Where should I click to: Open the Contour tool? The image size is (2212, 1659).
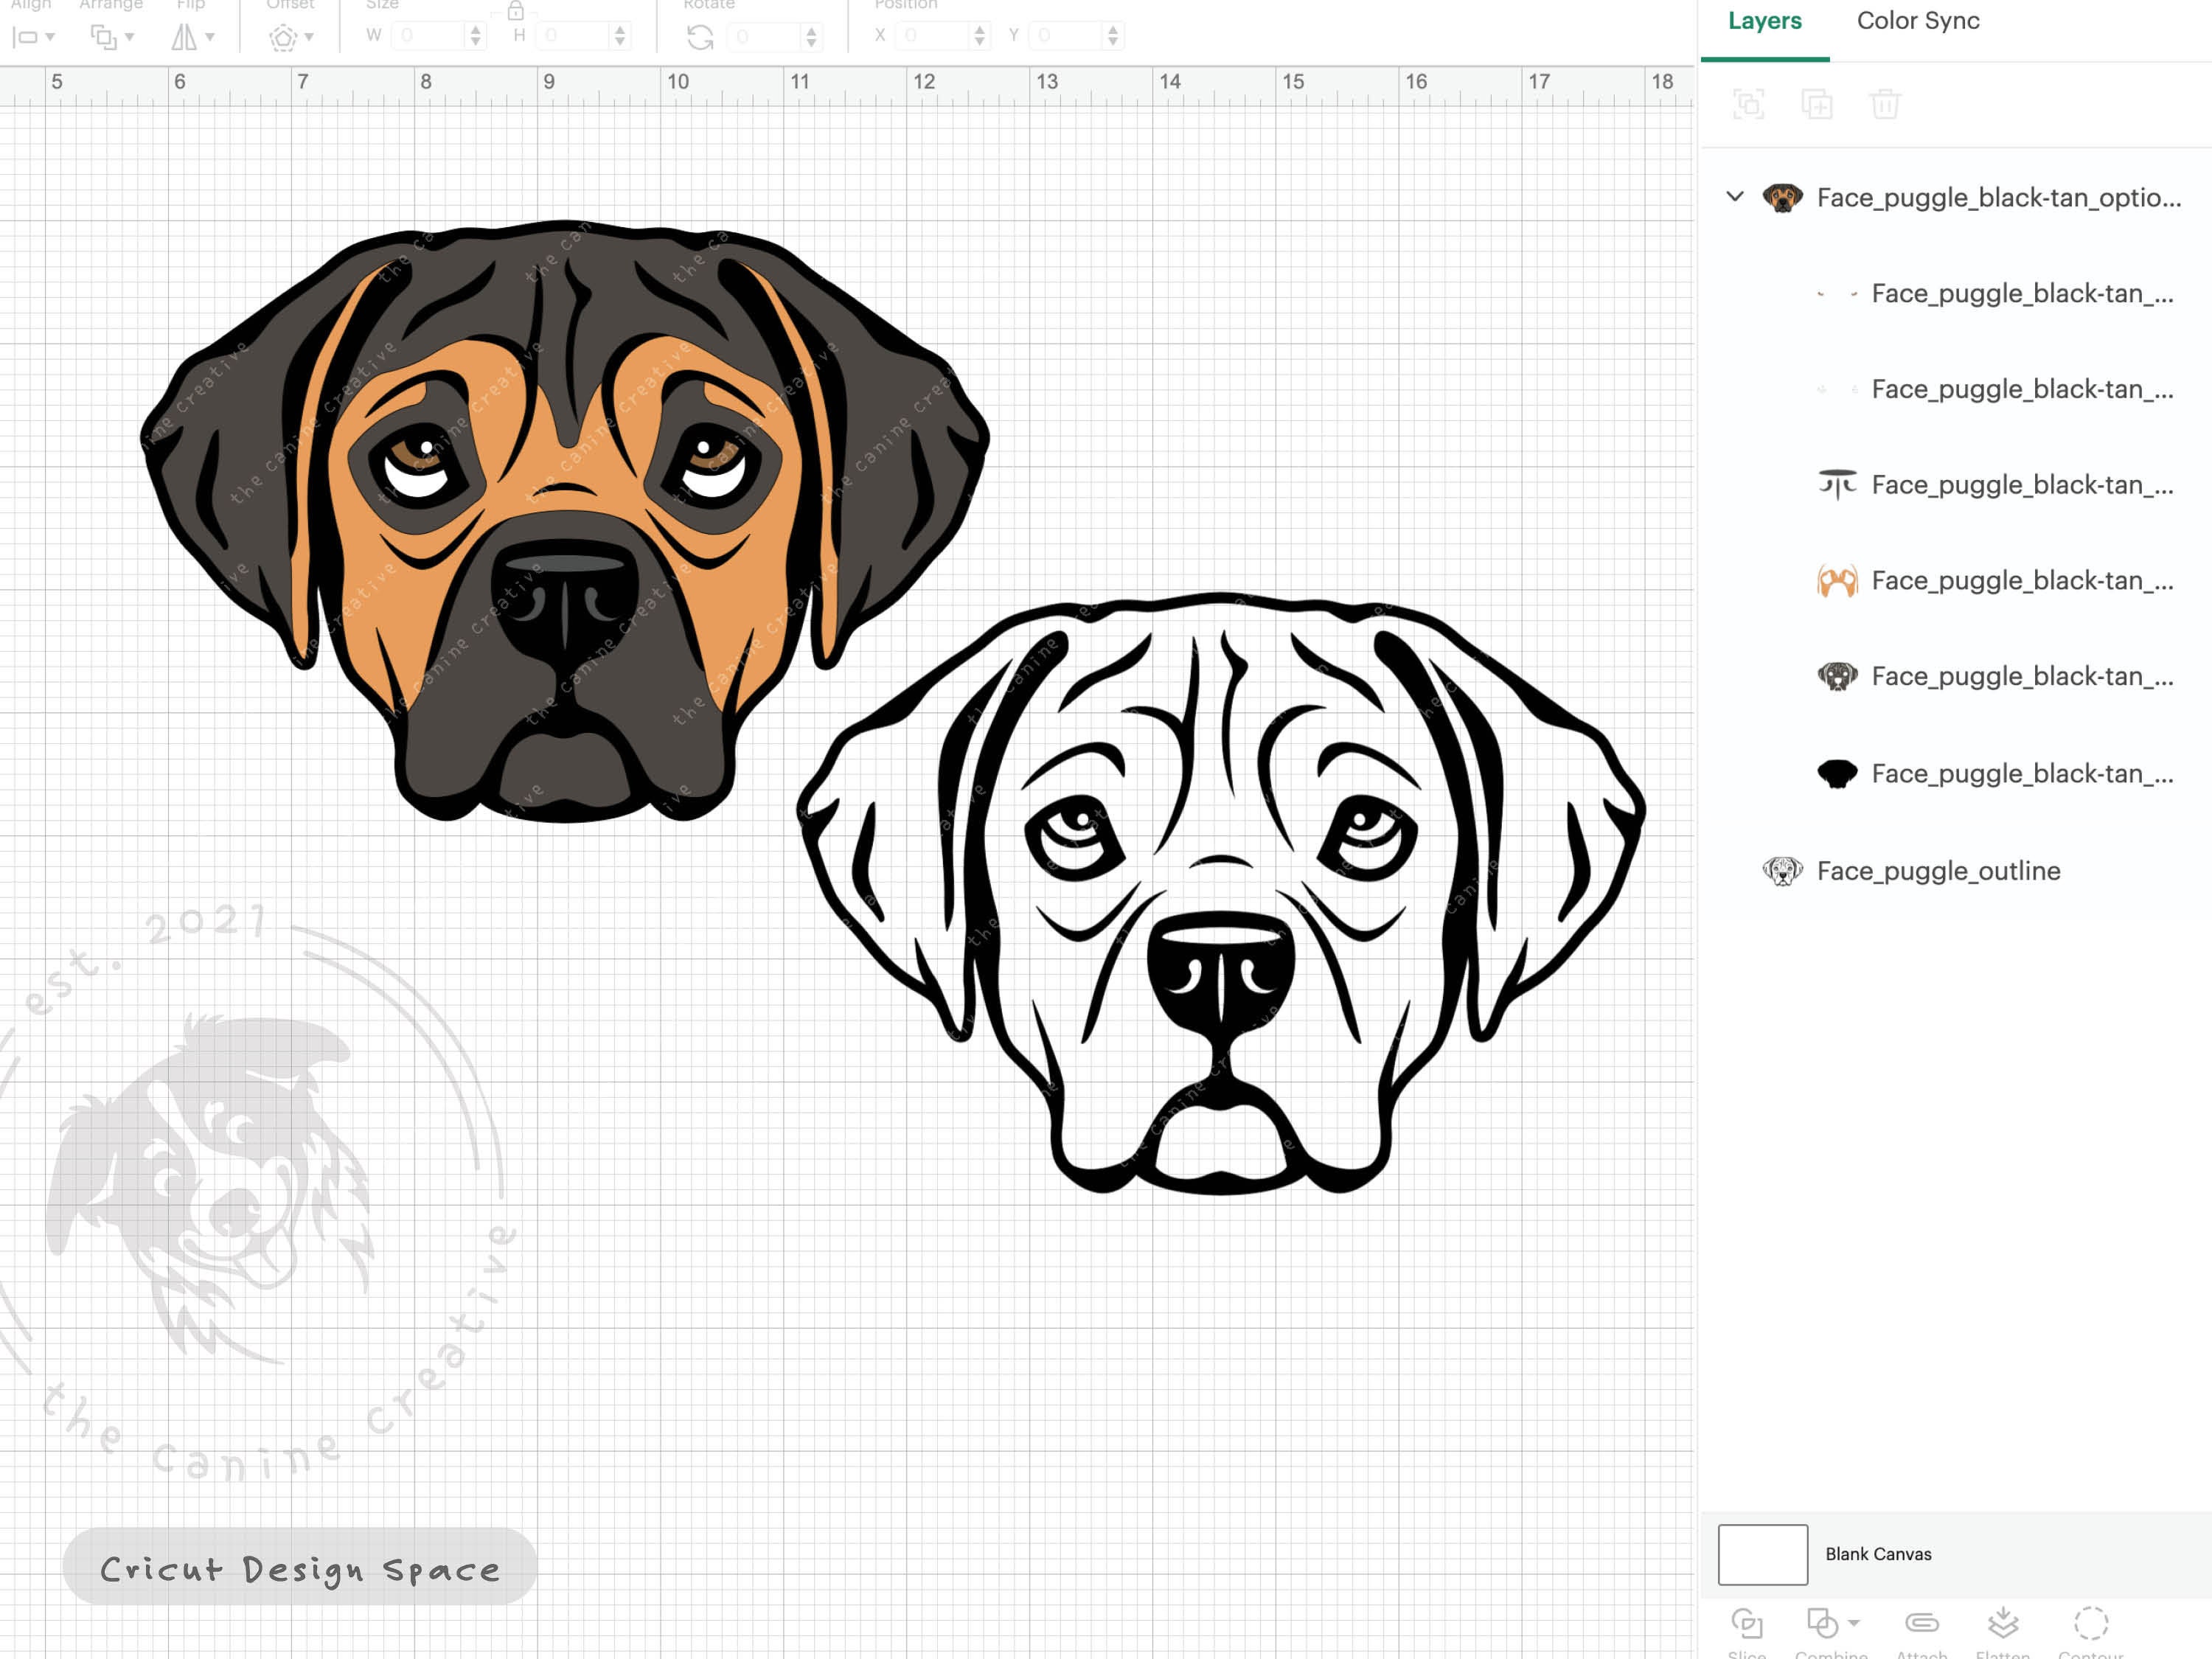pos(2092,1624)
